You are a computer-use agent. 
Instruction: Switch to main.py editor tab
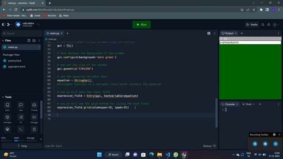(54, 34)
